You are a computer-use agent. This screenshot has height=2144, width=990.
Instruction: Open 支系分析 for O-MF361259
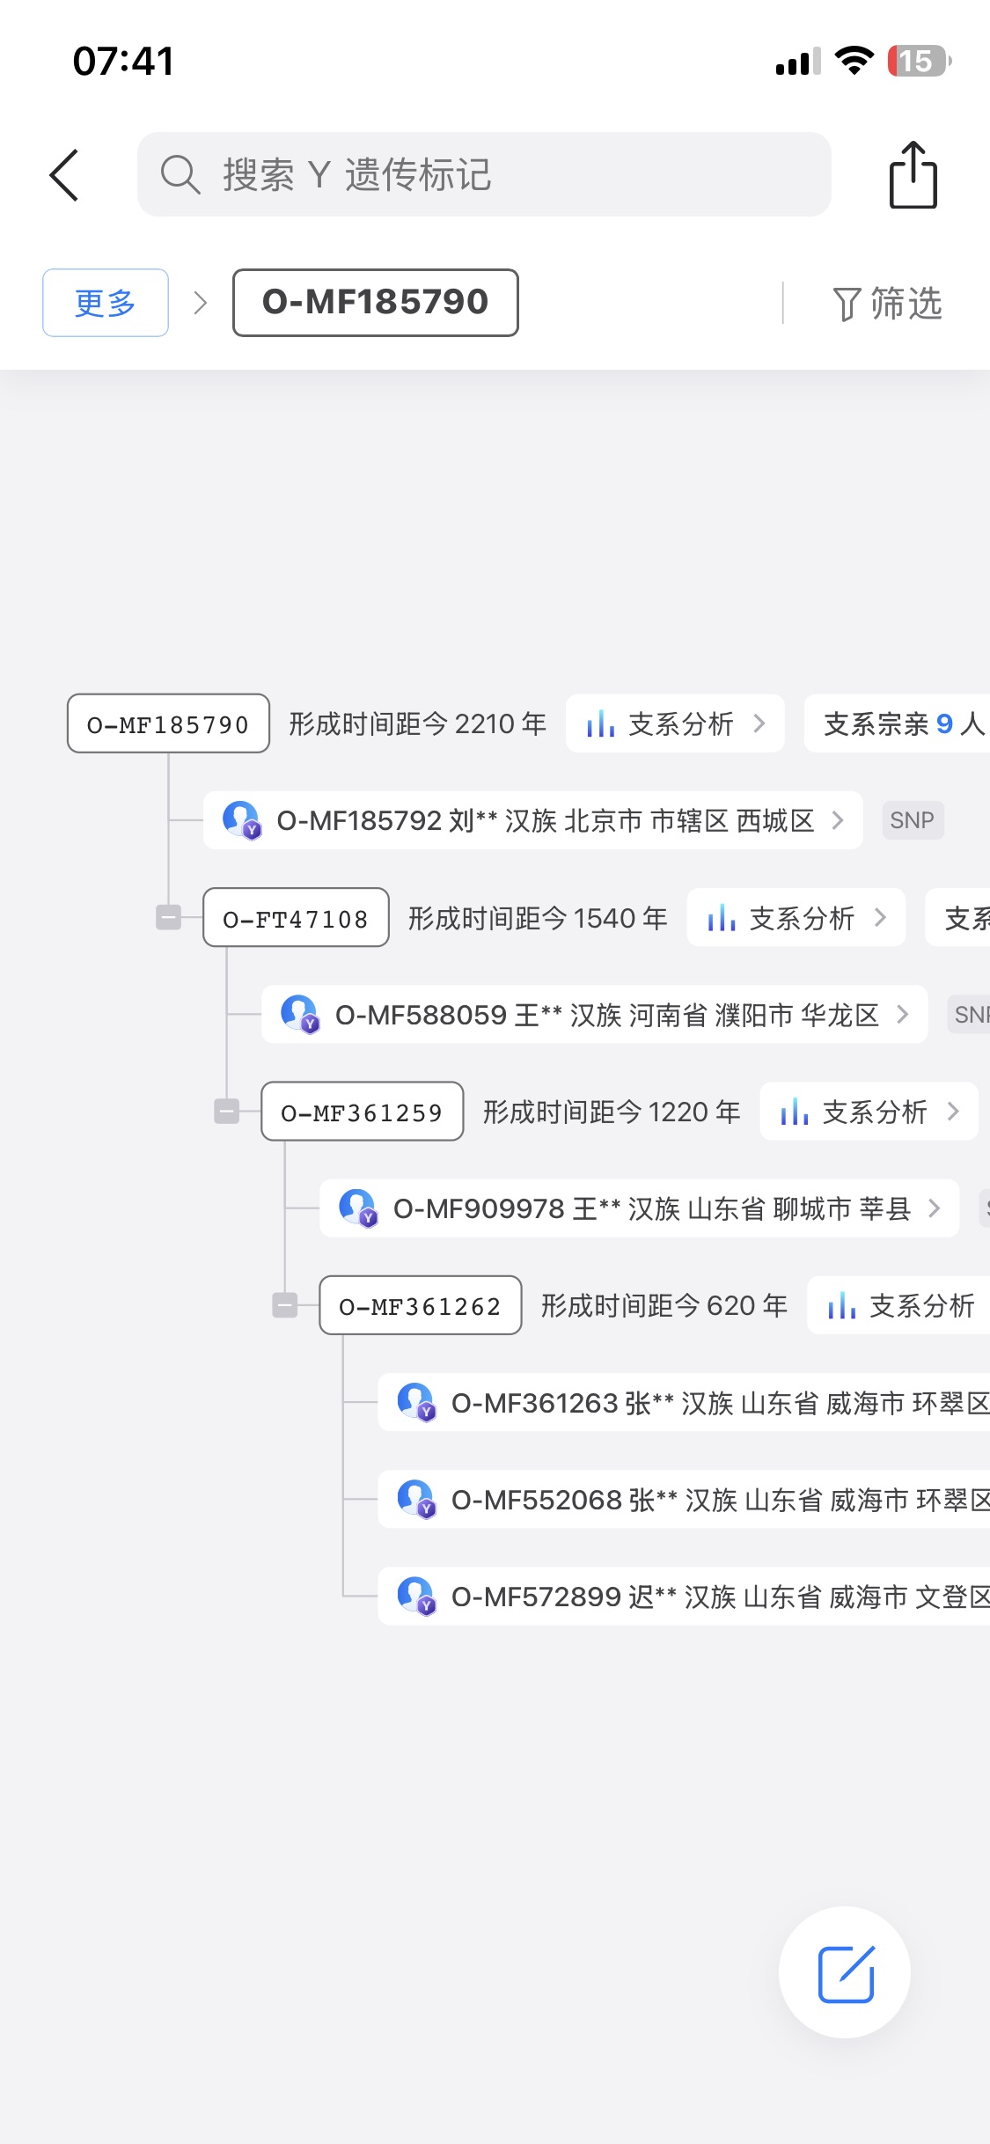point(869,1112)
